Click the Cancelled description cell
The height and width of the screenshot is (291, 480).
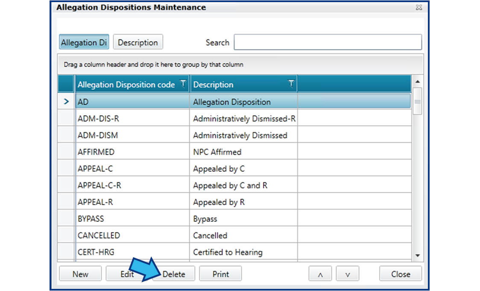244,235
